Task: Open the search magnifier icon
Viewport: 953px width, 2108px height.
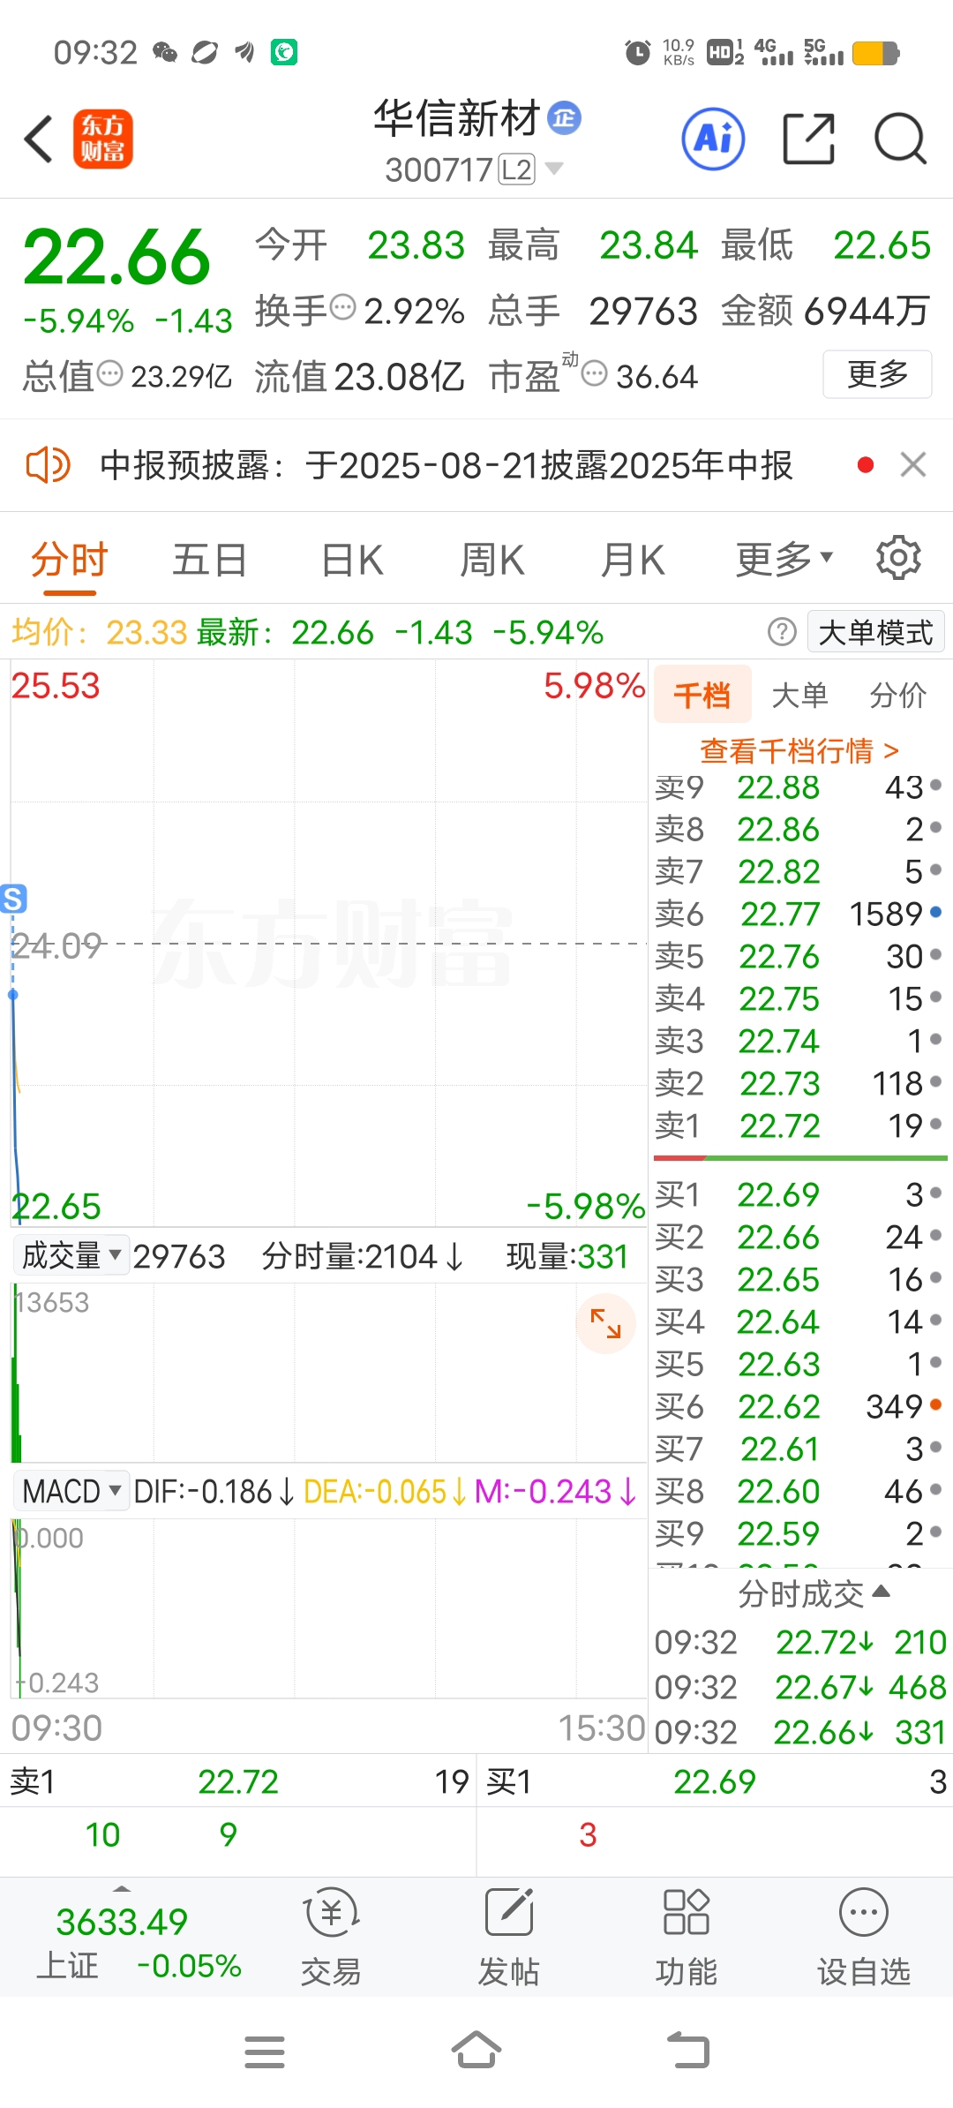Action: click(x=900, y=139)
